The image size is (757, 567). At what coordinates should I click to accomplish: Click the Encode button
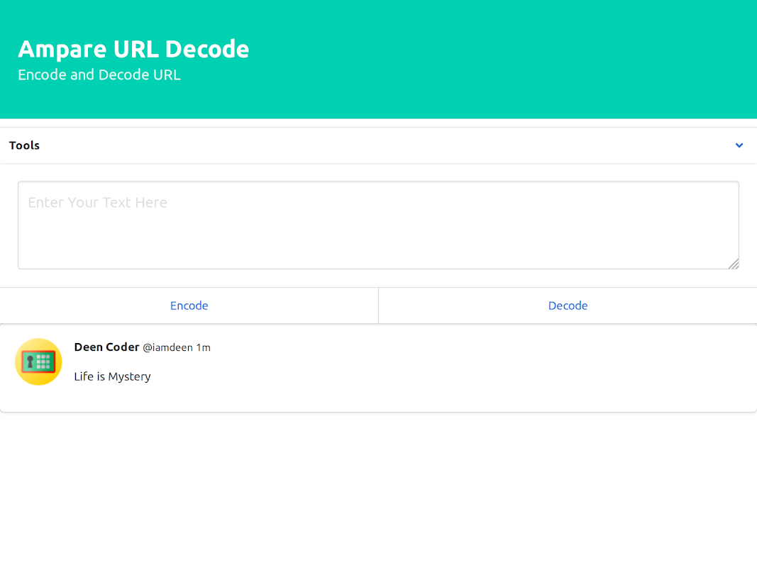[189, 305]
